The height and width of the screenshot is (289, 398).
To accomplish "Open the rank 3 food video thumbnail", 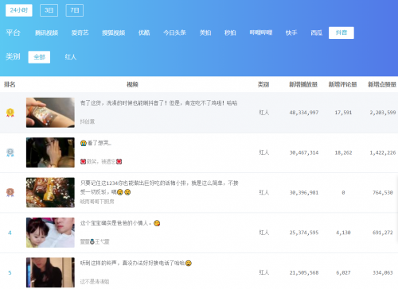I will click(50, 192).
